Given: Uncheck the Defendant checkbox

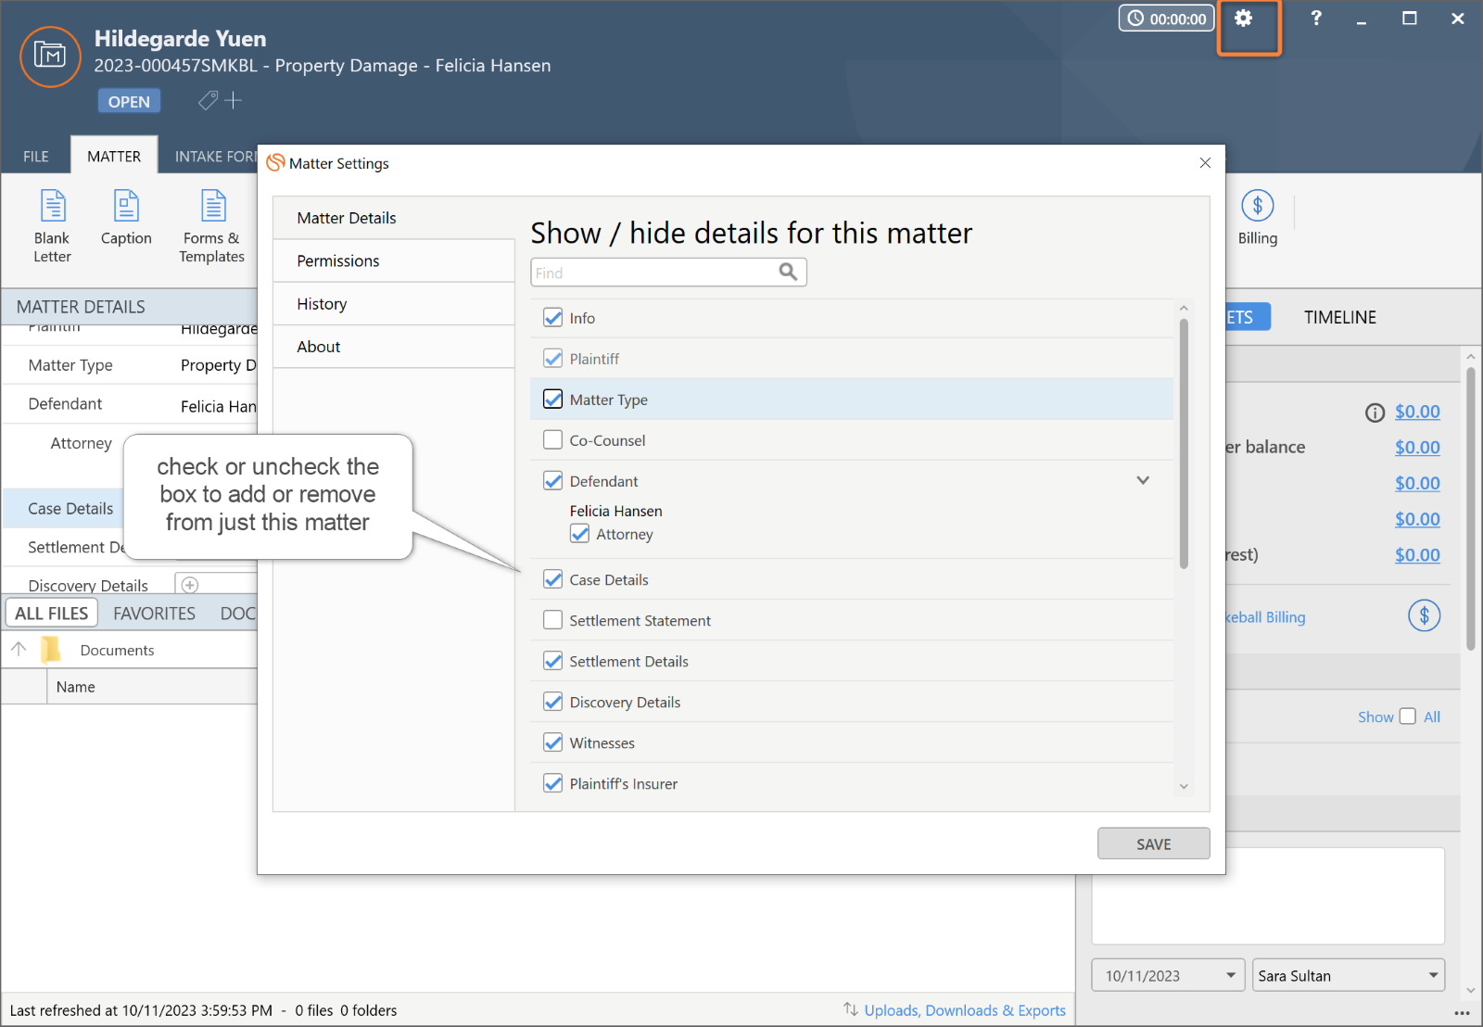Looking at the screenshot, I should pyautogui.click(x=553, y=481).
